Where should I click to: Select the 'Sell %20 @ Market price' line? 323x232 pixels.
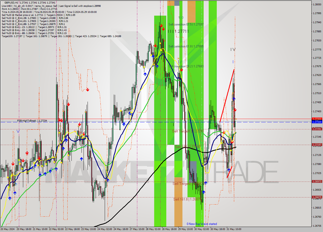38,15
